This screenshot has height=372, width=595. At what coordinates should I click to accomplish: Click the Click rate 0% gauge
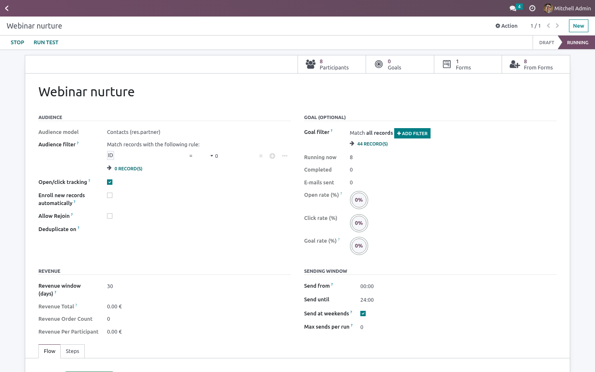(359, 223)
